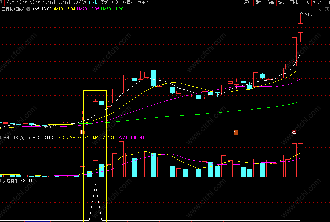Open the 多周期 multi-period view
Screen dimensions: 330x222
click(128, 3)
